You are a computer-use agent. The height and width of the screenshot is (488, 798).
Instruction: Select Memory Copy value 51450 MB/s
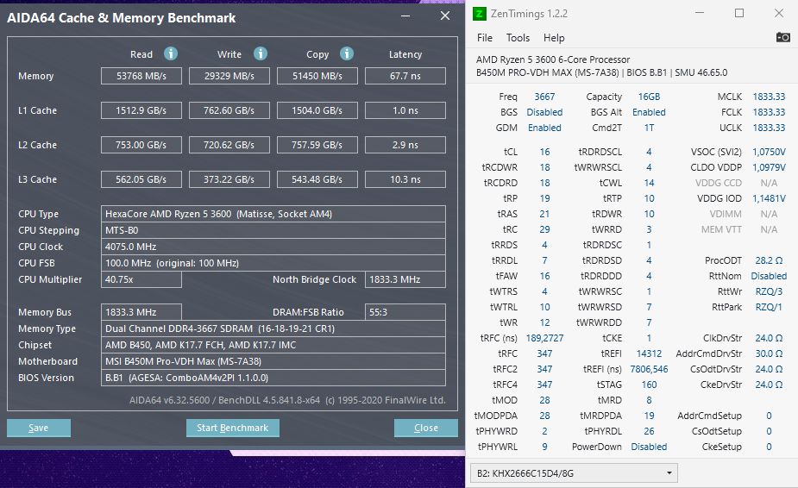[x=317, y=76]
